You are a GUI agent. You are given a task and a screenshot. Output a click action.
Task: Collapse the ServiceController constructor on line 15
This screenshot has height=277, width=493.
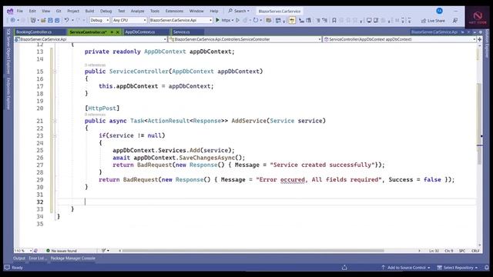(x=55, y=72)
